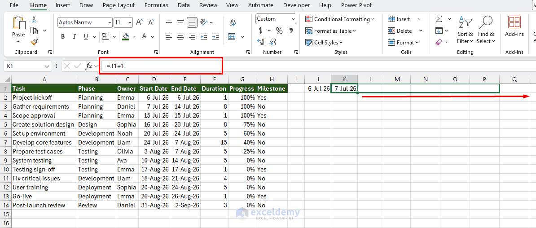Viewport: 536px width, 228px height.
Task: Expand the Fill Color dropdown arrow
Action: 134,36
